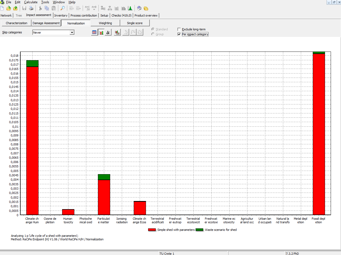The width and height of the screenshot is (341, 255).
Task: Click the 'Ionising radiation' axis label
Action: [122, 221]
